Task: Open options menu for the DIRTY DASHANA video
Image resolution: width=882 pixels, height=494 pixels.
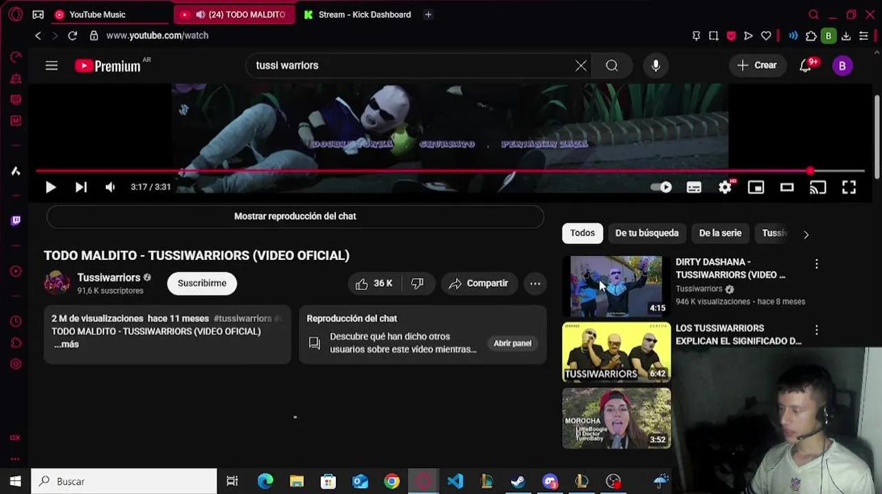Action: click(817, 264)
